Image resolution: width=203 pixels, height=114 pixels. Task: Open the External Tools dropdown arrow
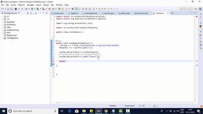(46, 9)
